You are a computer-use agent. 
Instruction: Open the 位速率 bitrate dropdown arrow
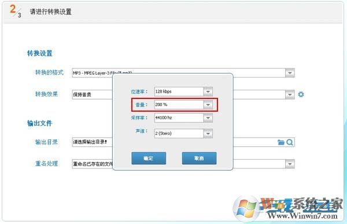pos(208,91)
